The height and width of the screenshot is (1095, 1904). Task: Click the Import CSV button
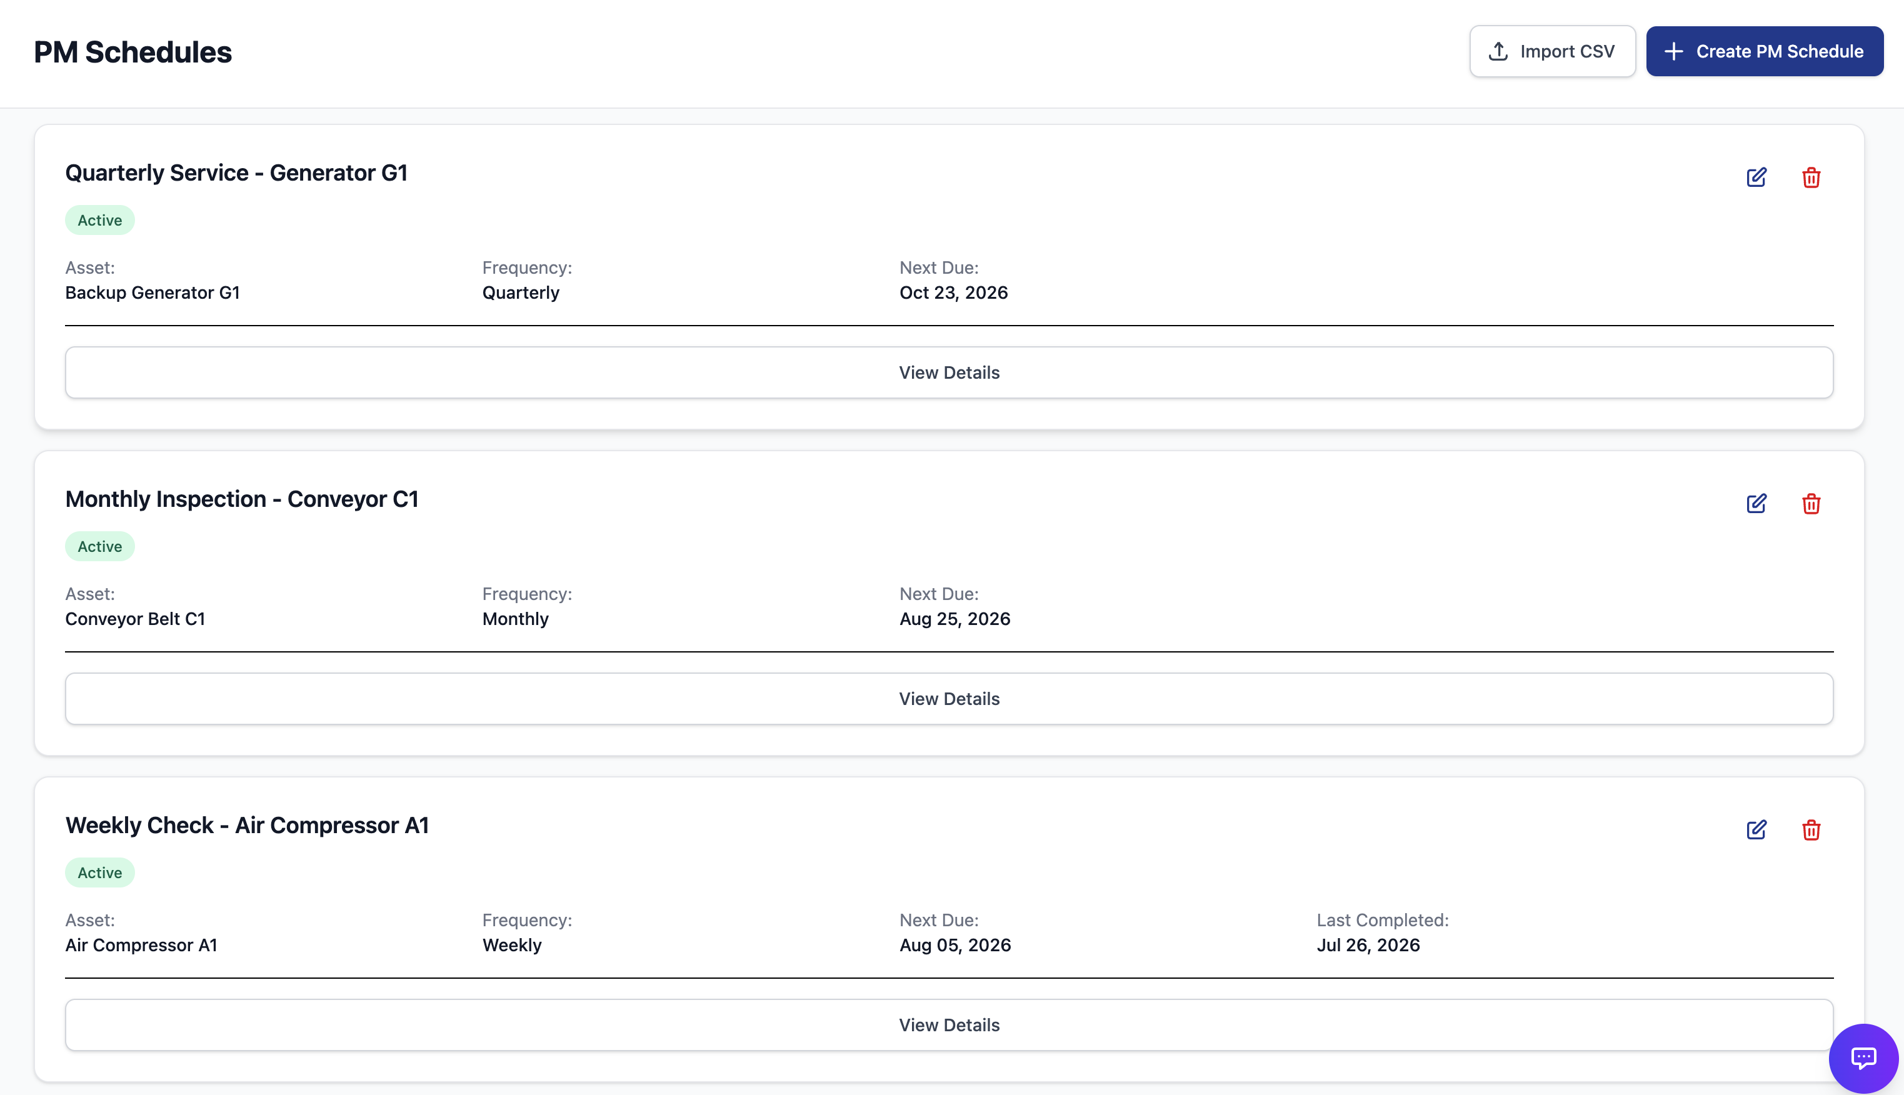point(1552,51)
